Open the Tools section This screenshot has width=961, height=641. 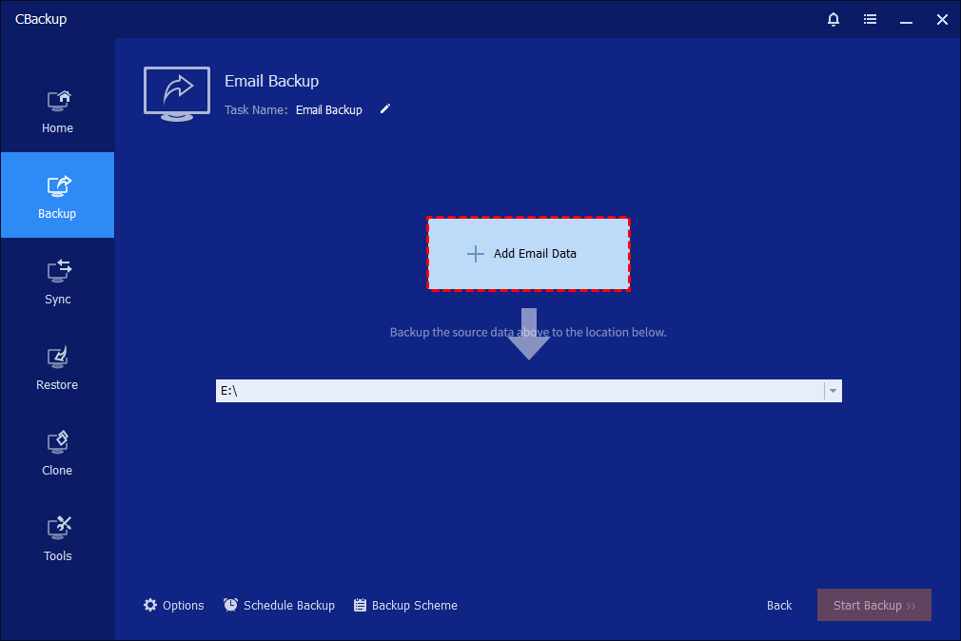(x=57, y=538)
